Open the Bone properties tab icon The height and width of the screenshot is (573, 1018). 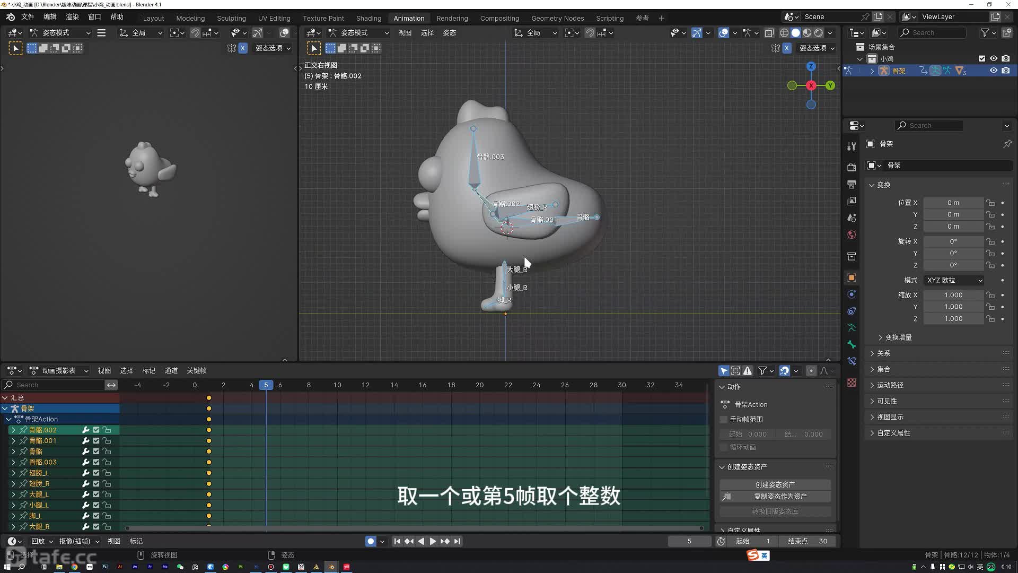tap(852, 345)
